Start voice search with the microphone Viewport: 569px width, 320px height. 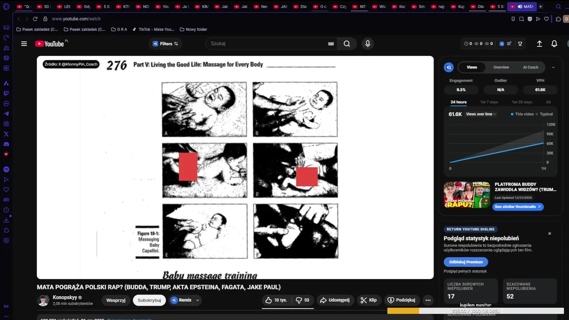(367, 44)
